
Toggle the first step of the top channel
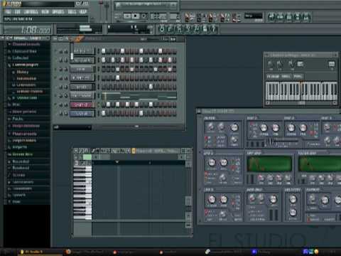pyautogui.click(x=104, y=51)
